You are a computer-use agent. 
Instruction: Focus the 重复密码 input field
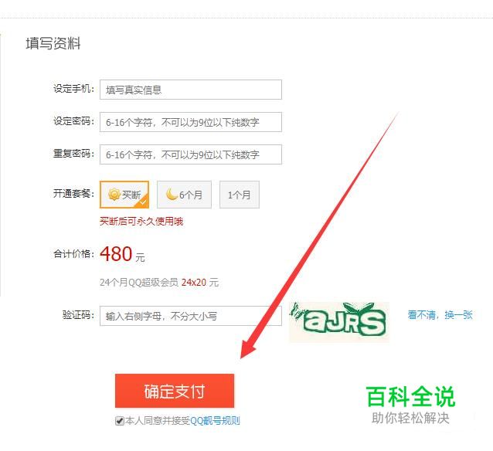pos(191,154)
